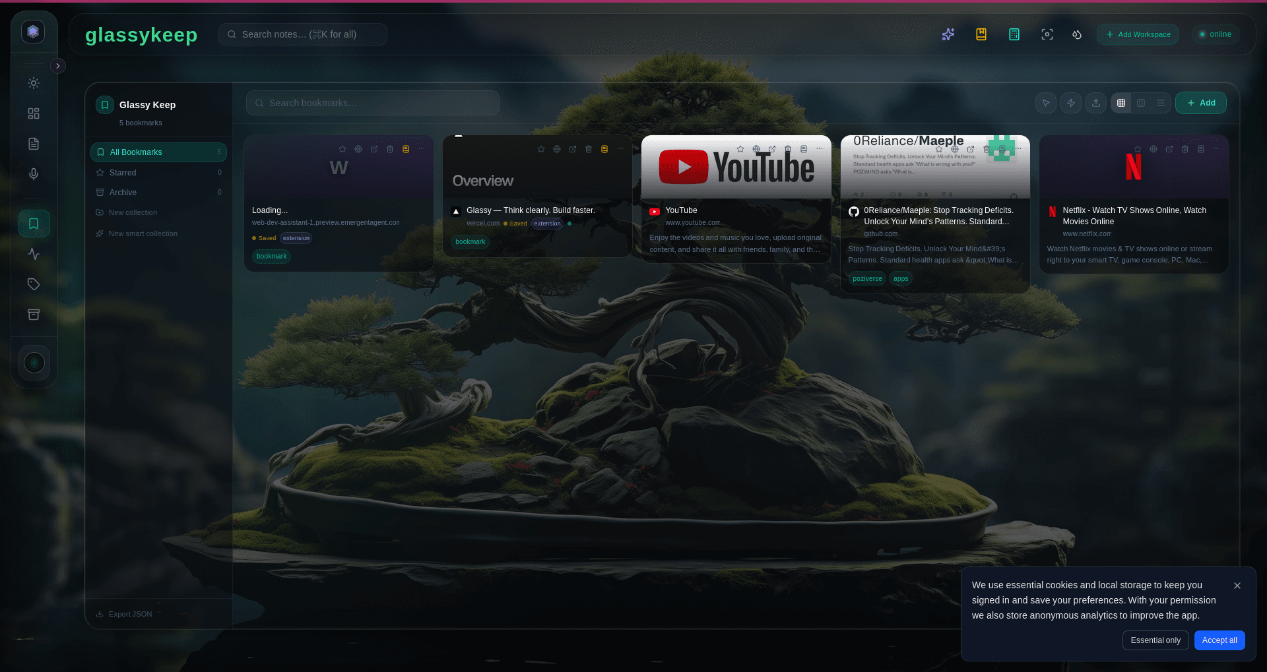Click external link icon on Netflix card
This screenshot has height=672, width=1267.
[1169, 149]
